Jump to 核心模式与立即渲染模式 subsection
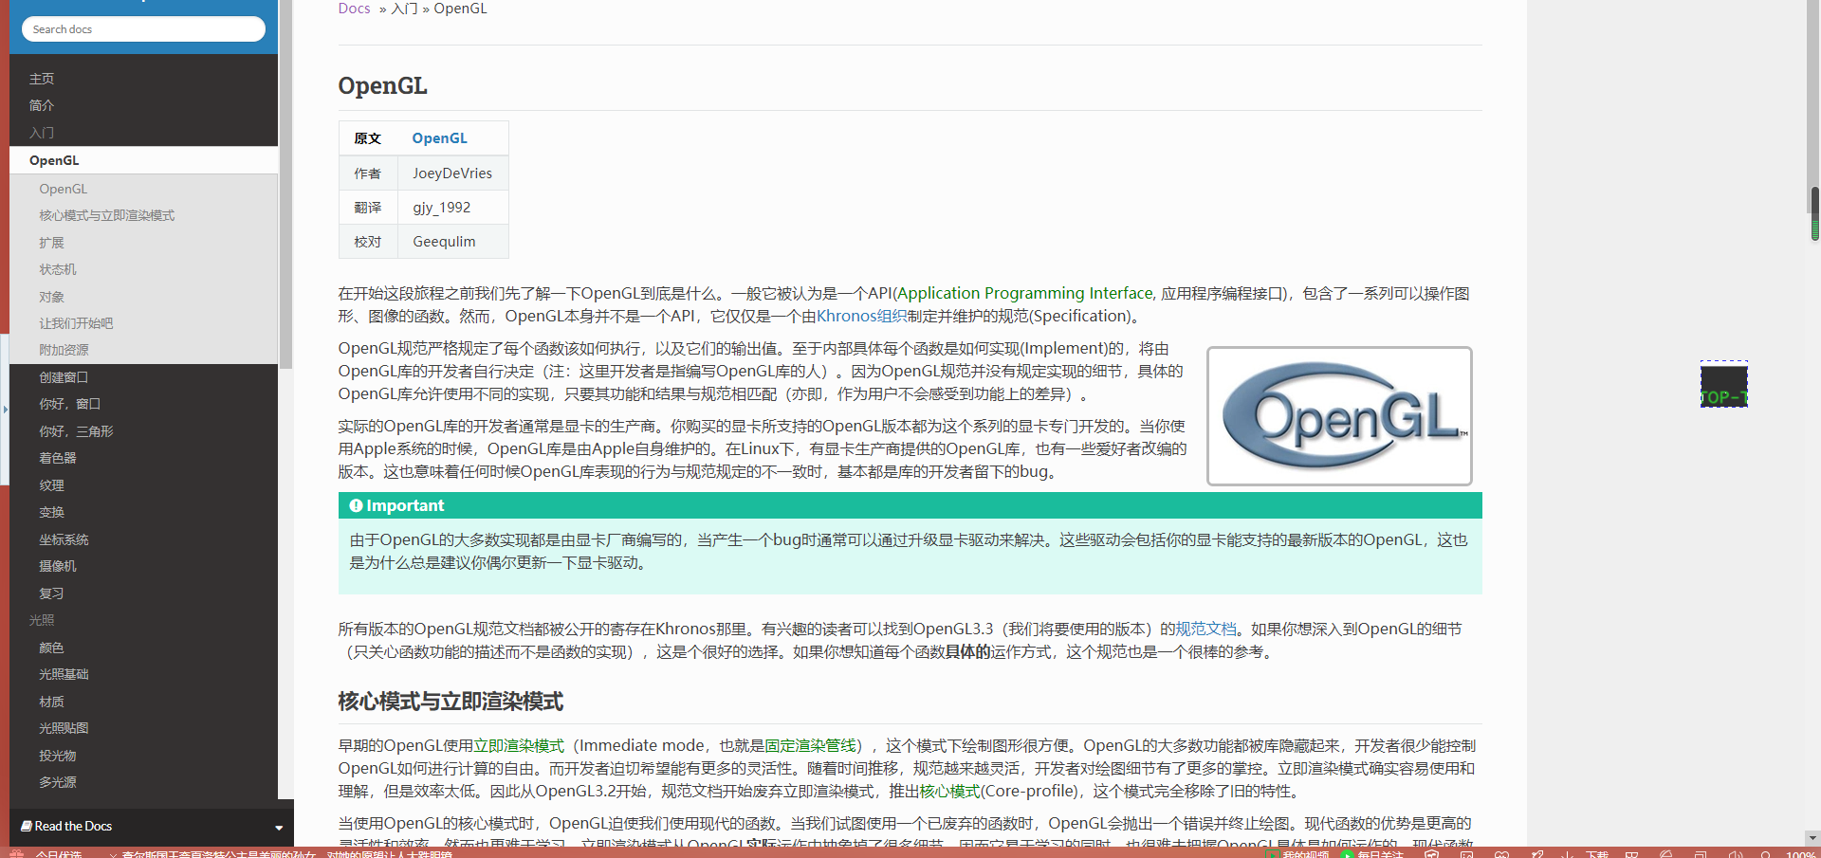 point(106,215)
